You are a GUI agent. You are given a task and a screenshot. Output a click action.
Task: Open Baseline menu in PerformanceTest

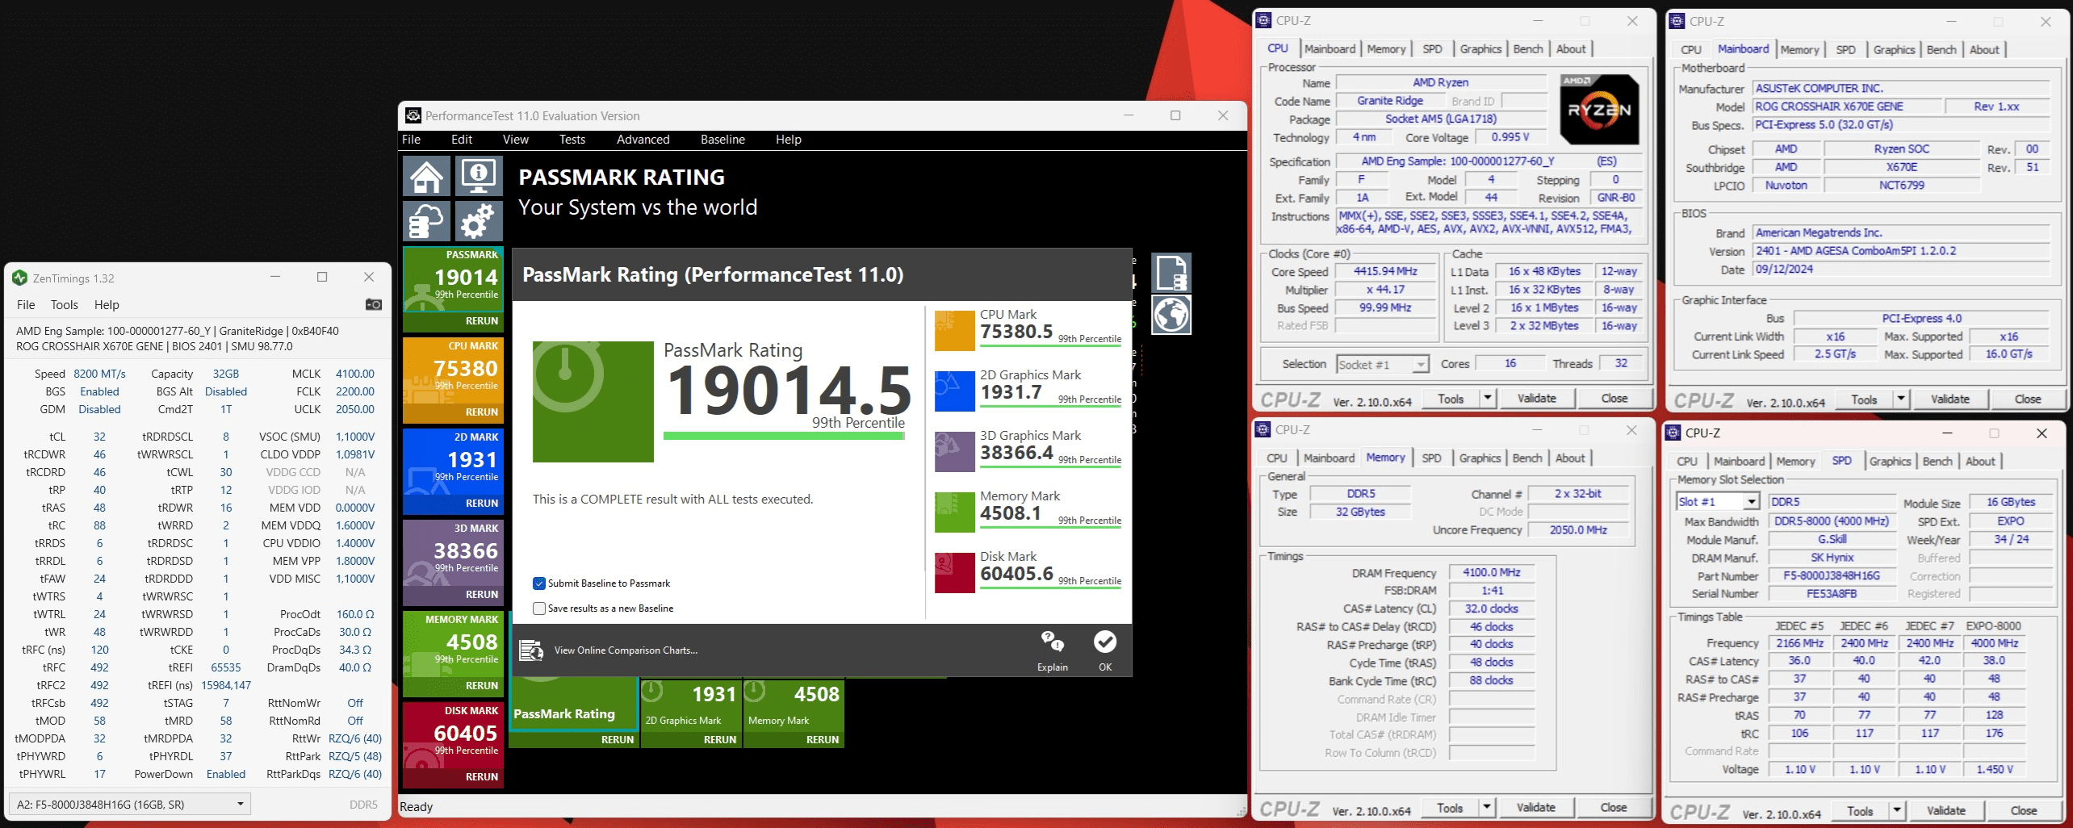[722, 140]
